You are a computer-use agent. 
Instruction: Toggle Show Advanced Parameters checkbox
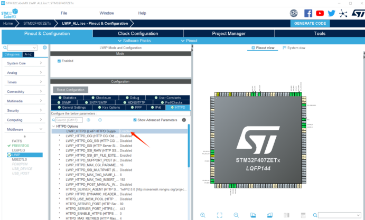[135, 120]
